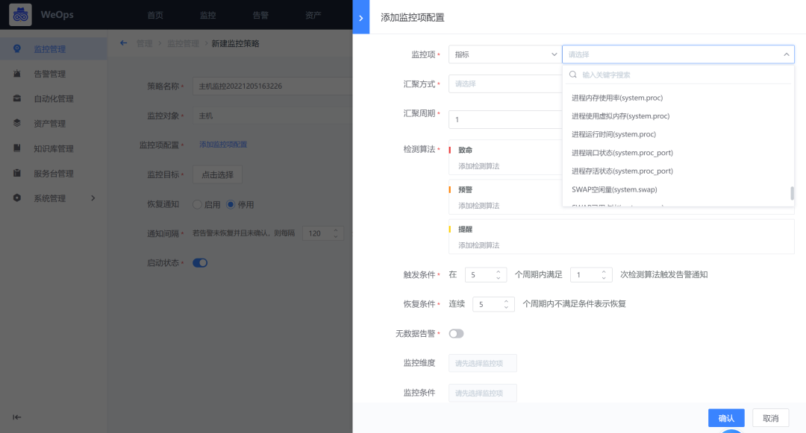This screenshot has height=433, width=806.
Task: Click the 监控对象 主机 field
Action: [x=272, y=116]
